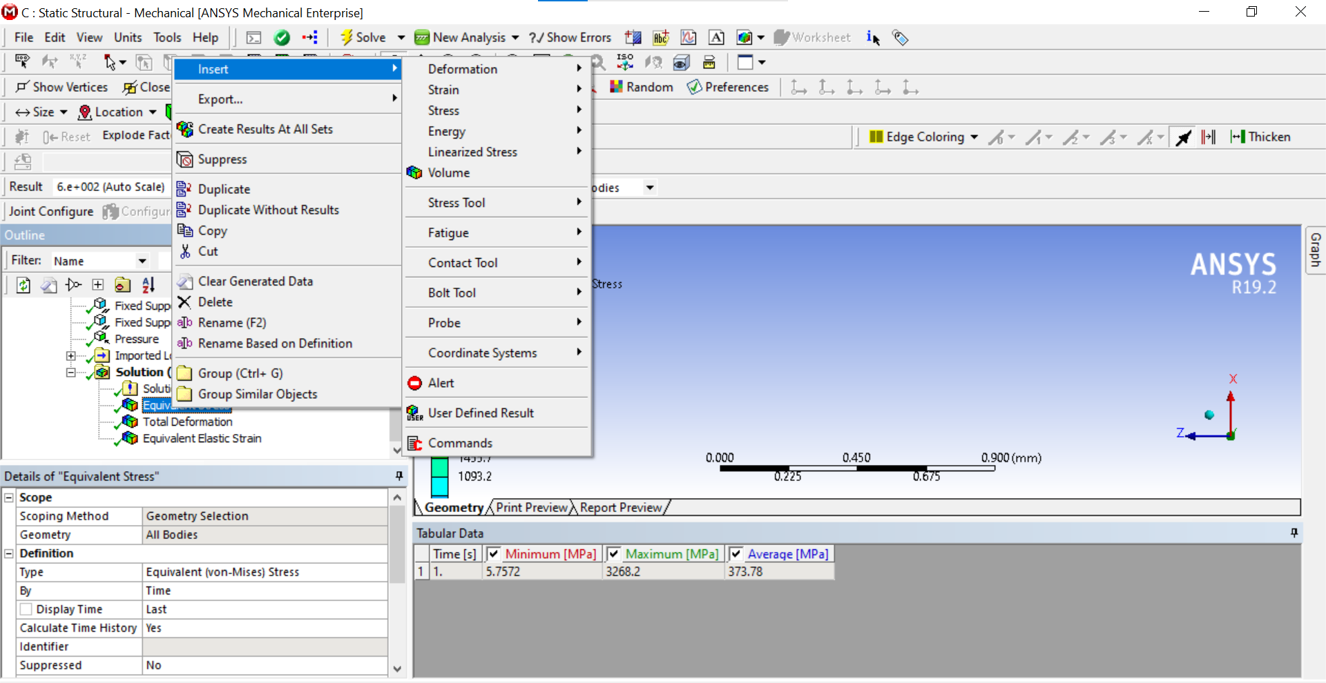Click Clear Generated Data
This screenshot has width=1326, height=683.
tap(255, 281)
